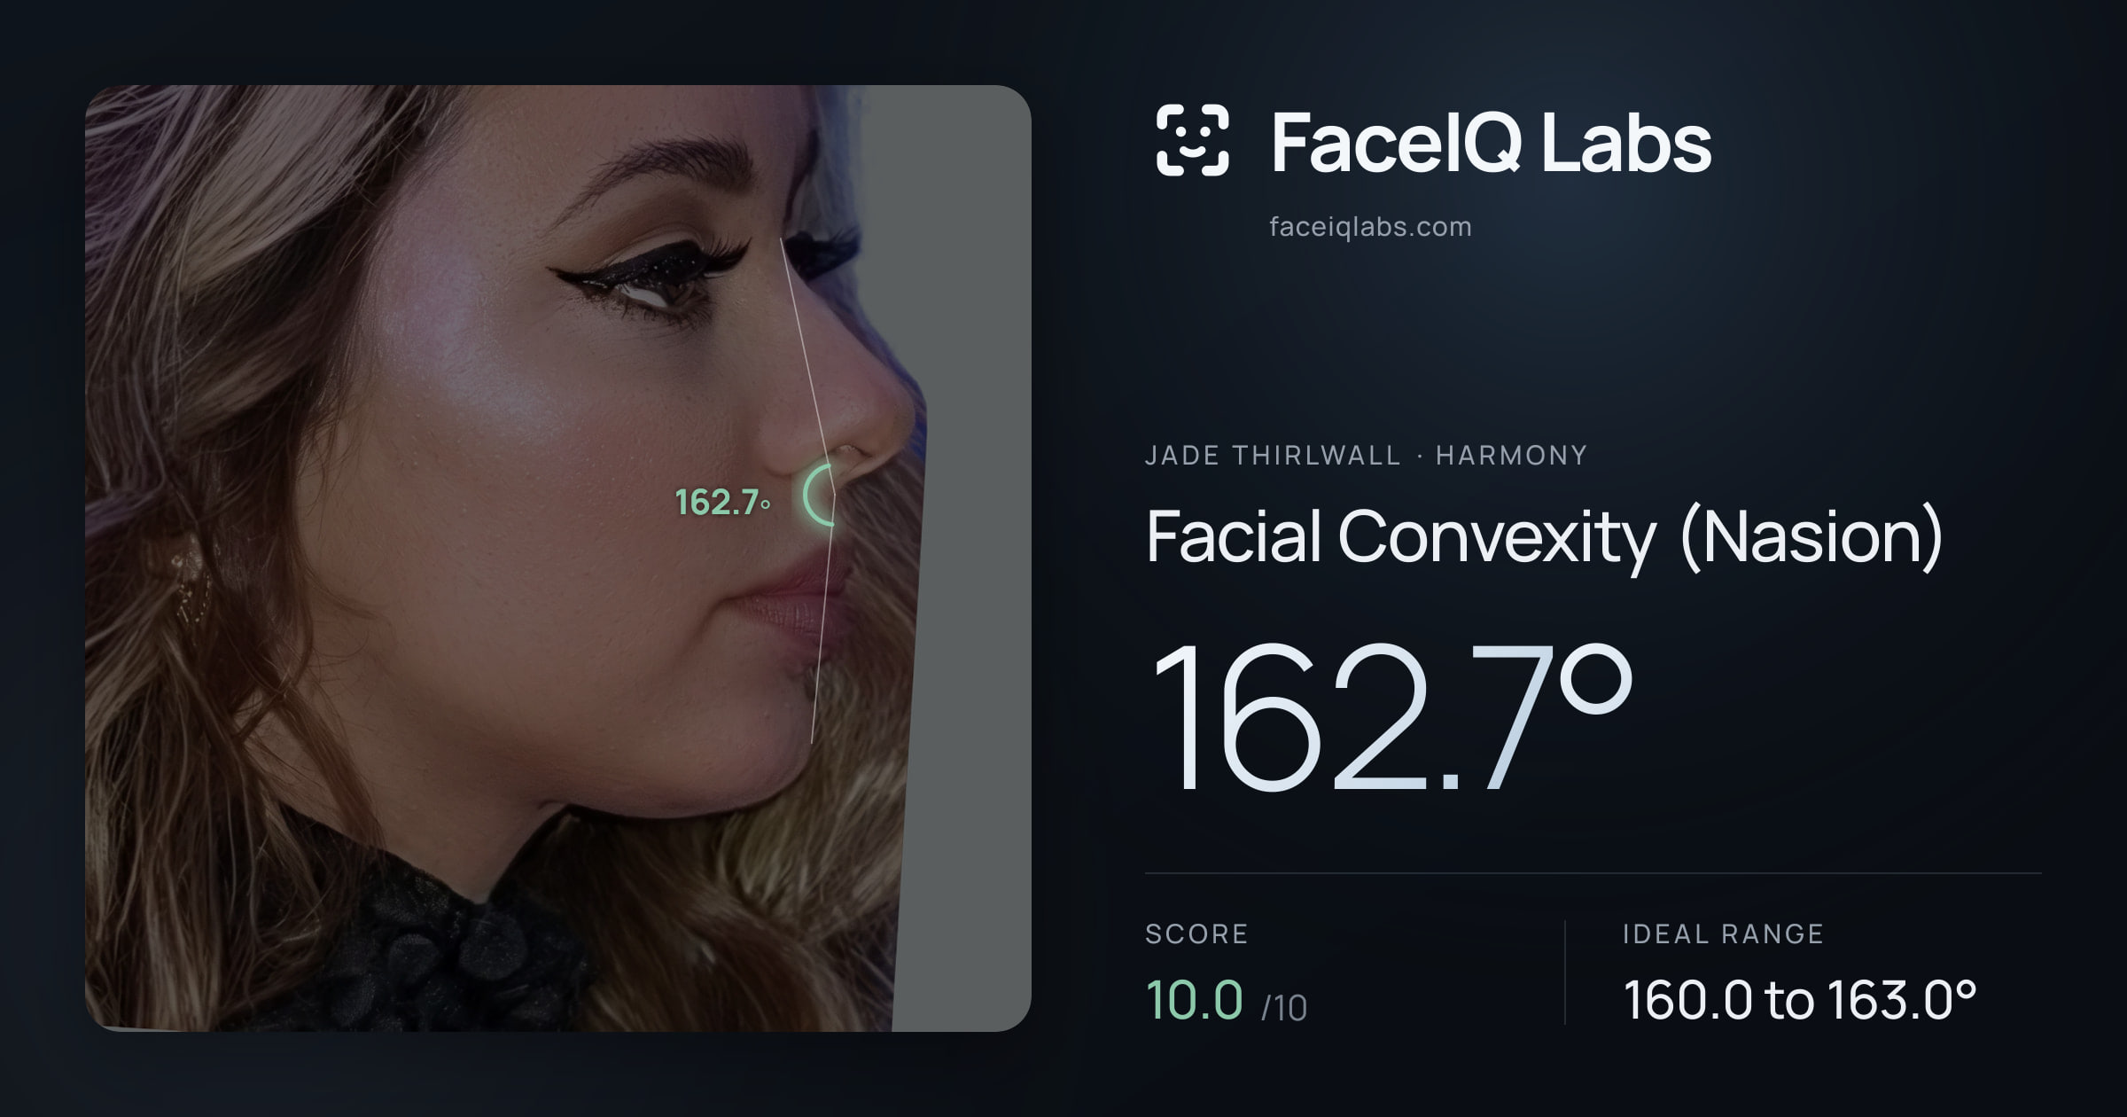2127x1117 pixels.
Task: Open the faceiqlabs.com link
Action: pos(1370,227)
